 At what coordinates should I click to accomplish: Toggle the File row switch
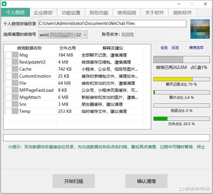tap(11, 83)
